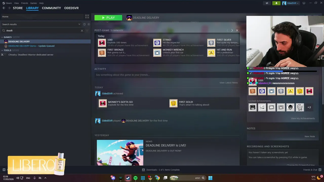Open the Search results collection dropdown
The image size is (324, 182).
79,24
